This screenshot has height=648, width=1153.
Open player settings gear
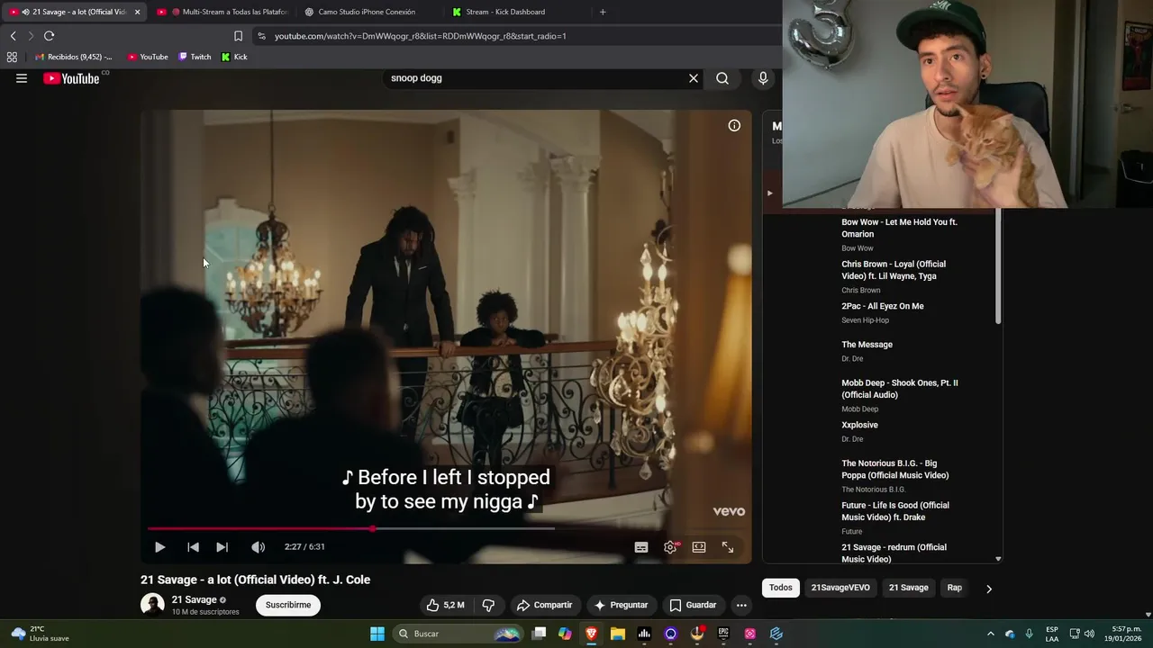coord(670,547)
